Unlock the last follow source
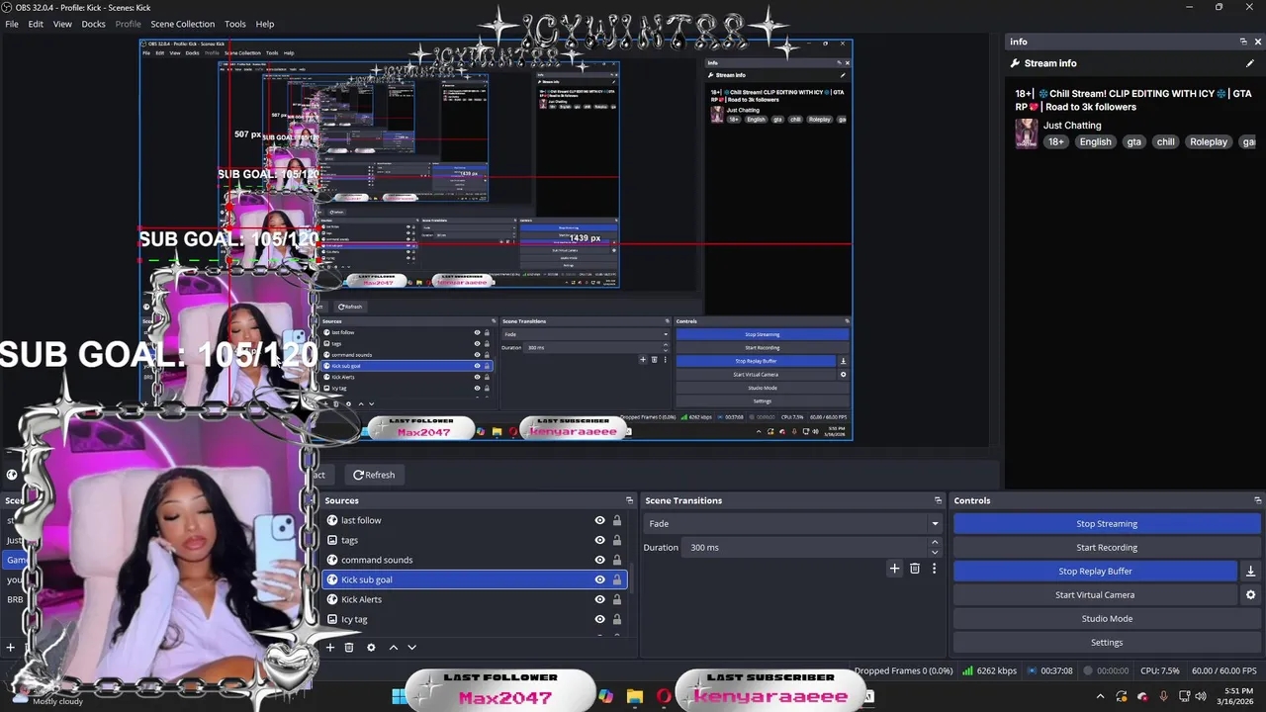 click(x=616, y=520)
